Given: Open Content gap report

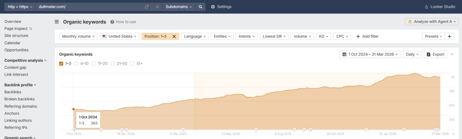Looking at the screenshot, I should click(15, 67).
